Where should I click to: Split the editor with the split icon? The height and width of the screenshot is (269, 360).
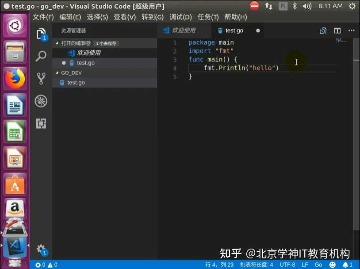(337, 31)
